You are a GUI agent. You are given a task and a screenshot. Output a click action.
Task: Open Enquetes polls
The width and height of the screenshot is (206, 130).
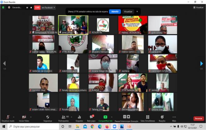click(79, 118)
